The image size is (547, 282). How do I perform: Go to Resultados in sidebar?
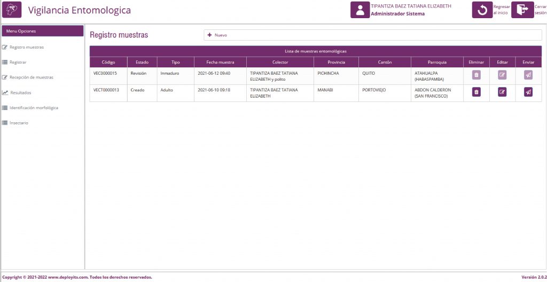click(x=20, y=92)
